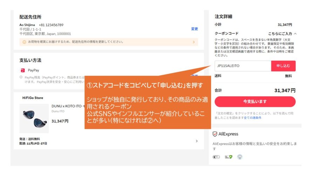Open the DUNU earphones product thumbnail
This screenshot has height=176, width=312.
[x=34, y=118]
